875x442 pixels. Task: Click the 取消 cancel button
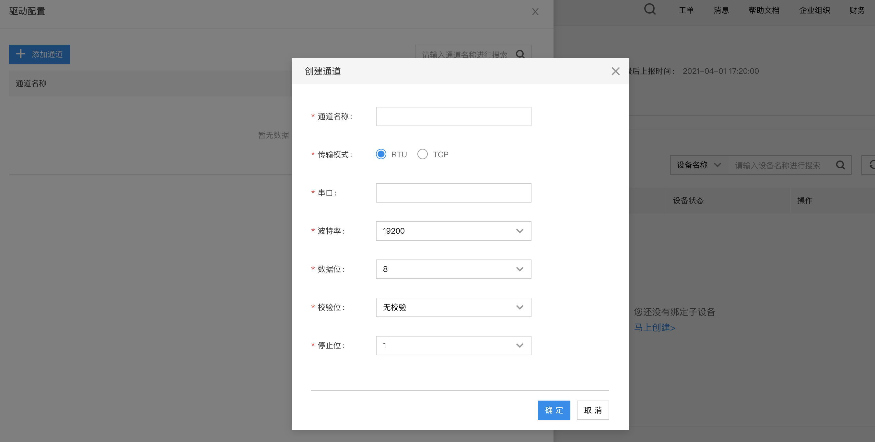pyautogui.click(x=593, y=411)
